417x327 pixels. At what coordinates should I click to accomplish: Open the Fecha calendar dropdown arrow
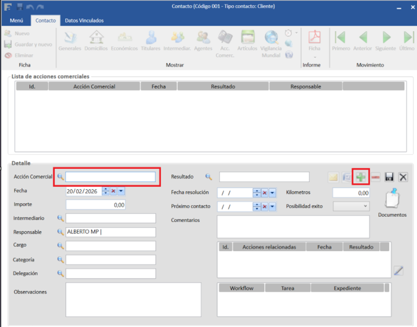[x=121, y=191]
